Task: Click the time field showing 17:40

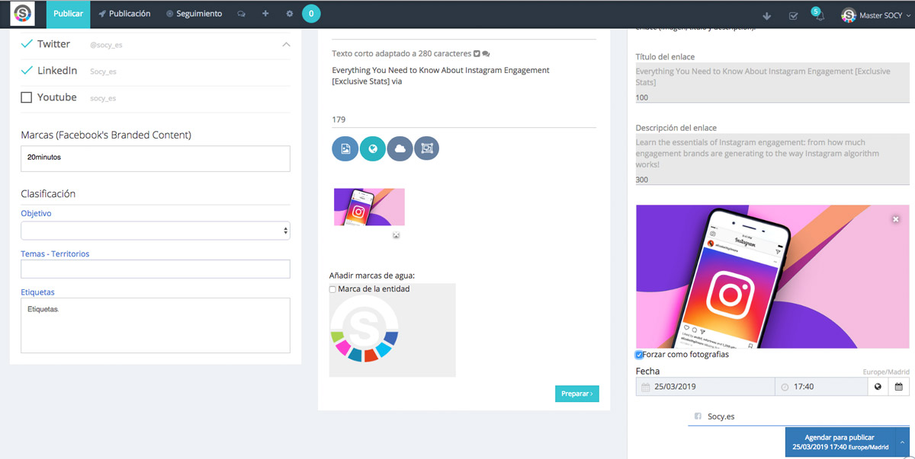Action: [821, 387]
